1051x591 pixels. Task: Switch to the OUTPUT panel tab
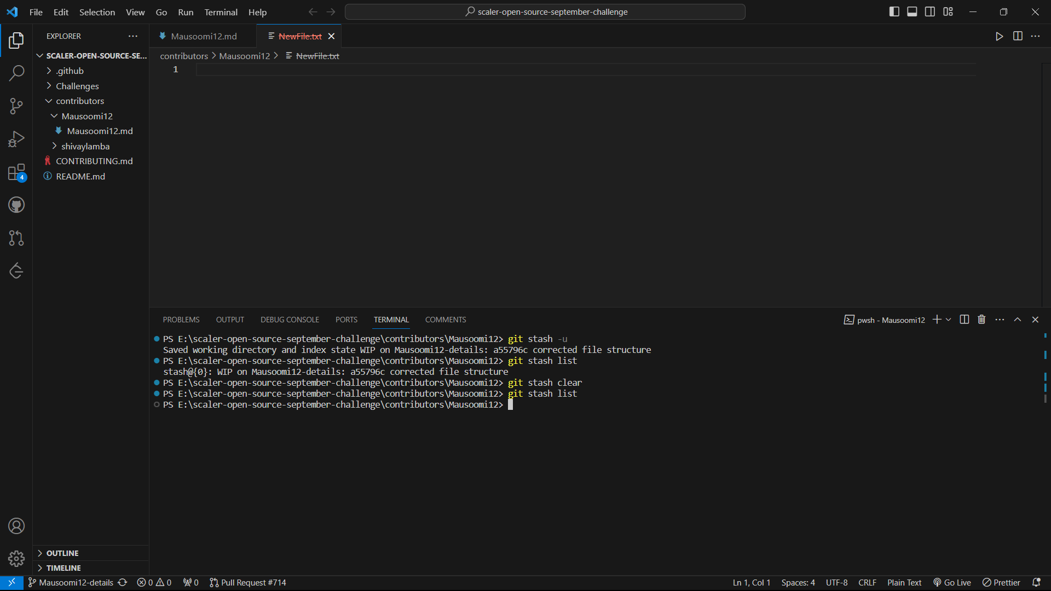click(x=229, y=320)
